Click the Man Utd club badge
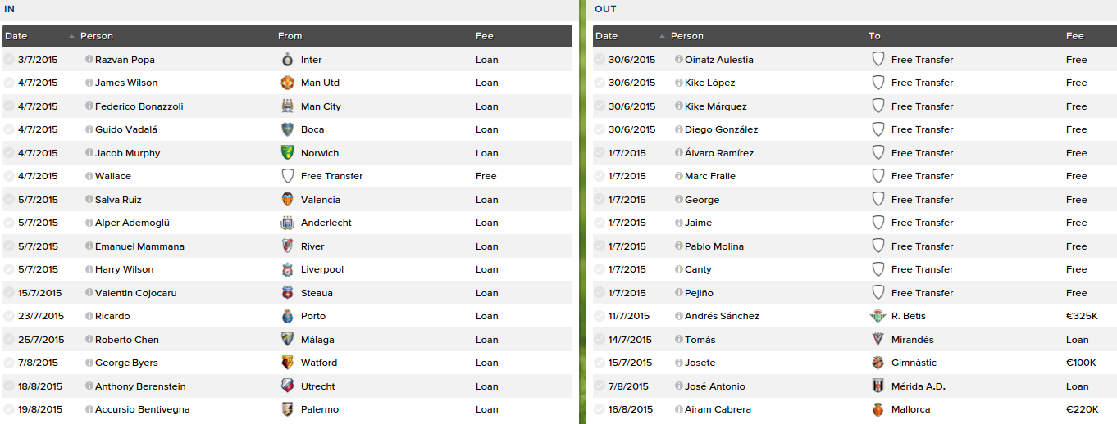 tap(287, 83)
